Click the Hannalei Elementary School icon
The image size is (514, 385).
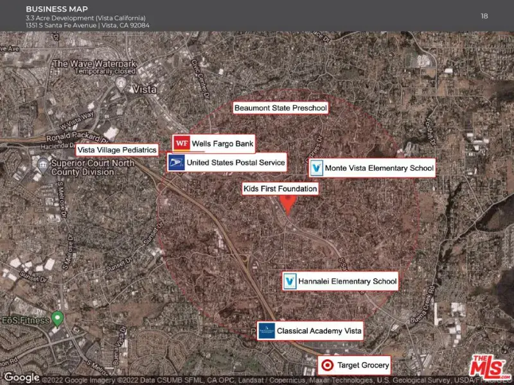pos(290,281)
